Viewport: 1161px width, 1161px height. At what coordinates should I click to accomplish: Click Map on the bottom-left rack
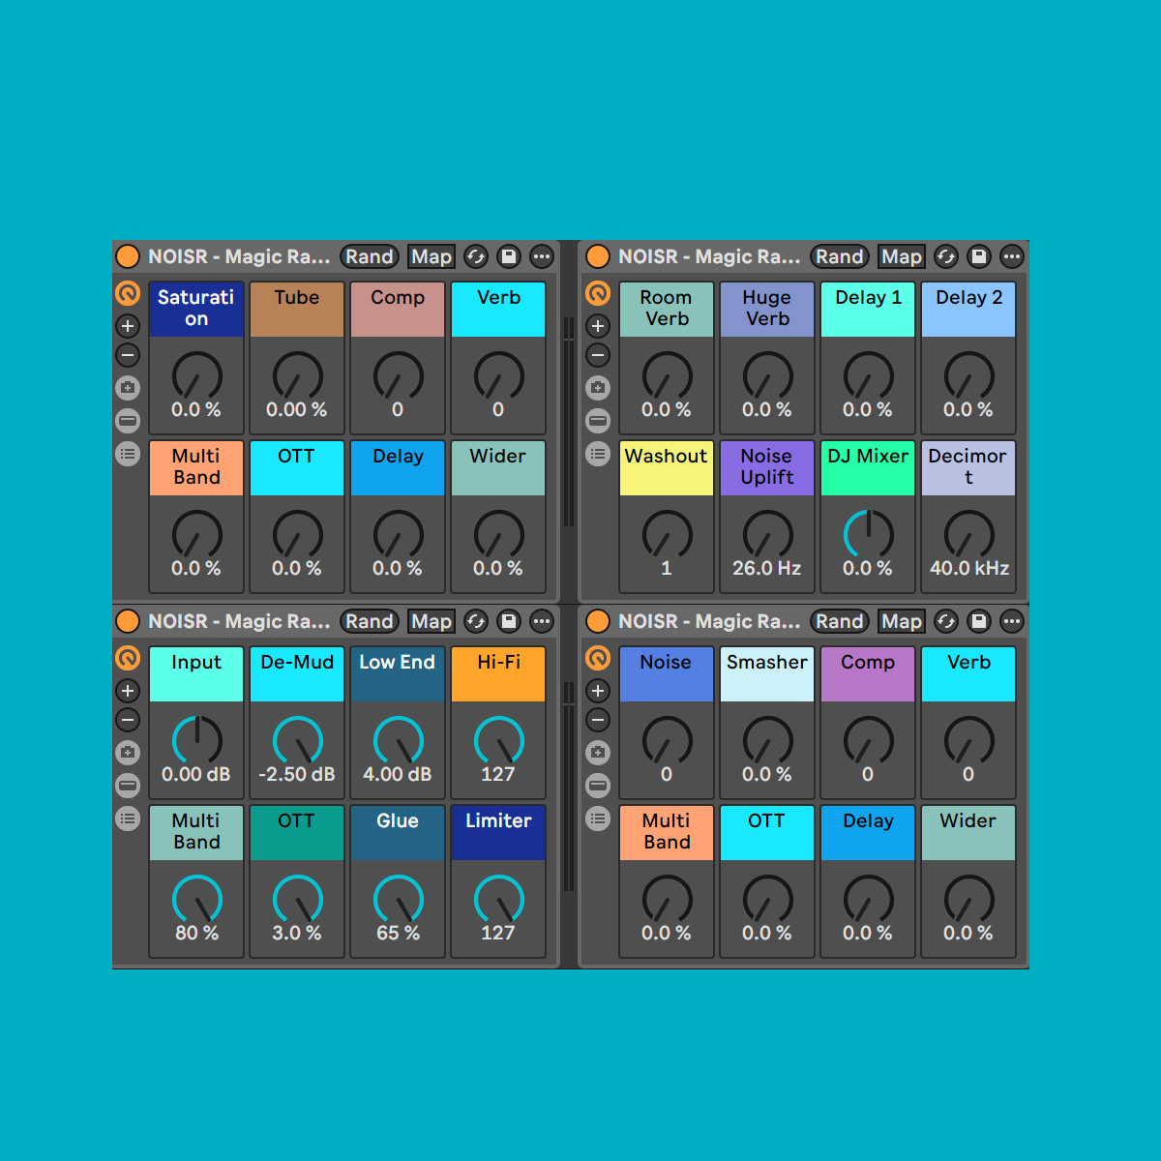click(x=432, y=621)
